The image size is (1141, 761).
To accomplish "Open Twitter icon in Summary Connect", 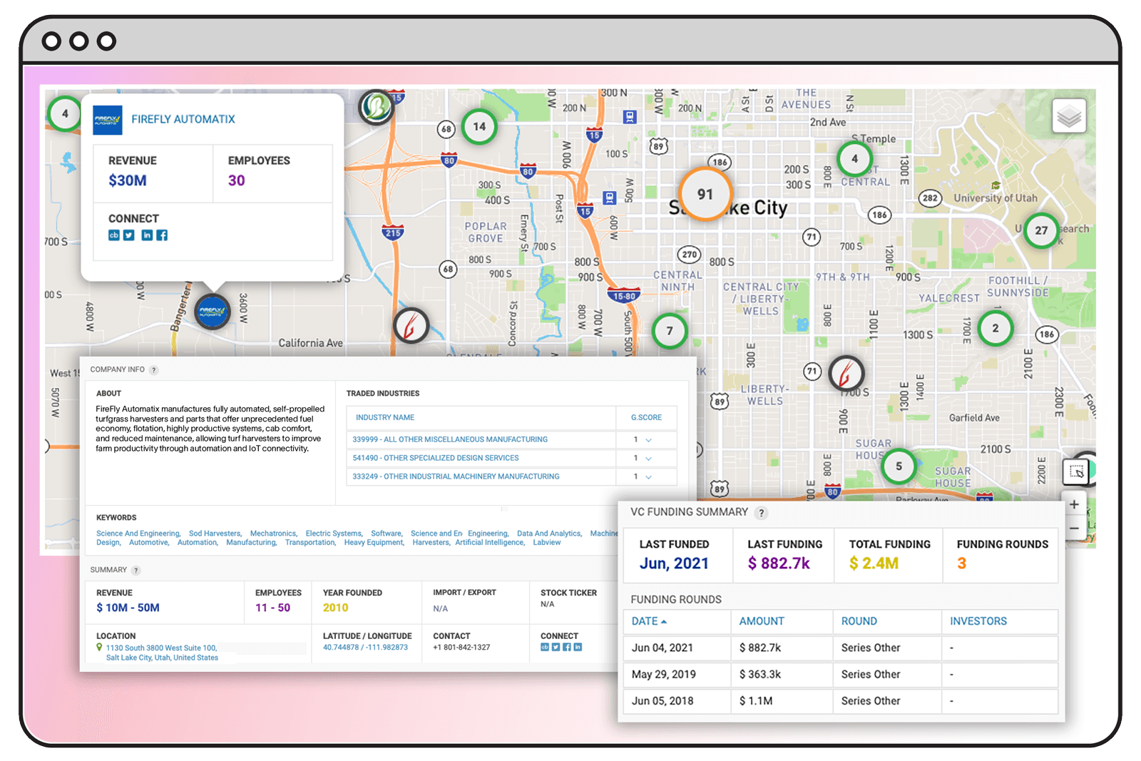I will [556, 648].
